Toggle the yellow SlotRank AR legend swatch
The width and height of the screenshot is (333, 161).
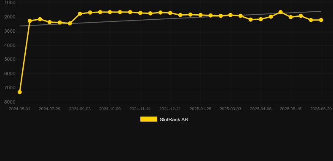(x=149, y=119)
